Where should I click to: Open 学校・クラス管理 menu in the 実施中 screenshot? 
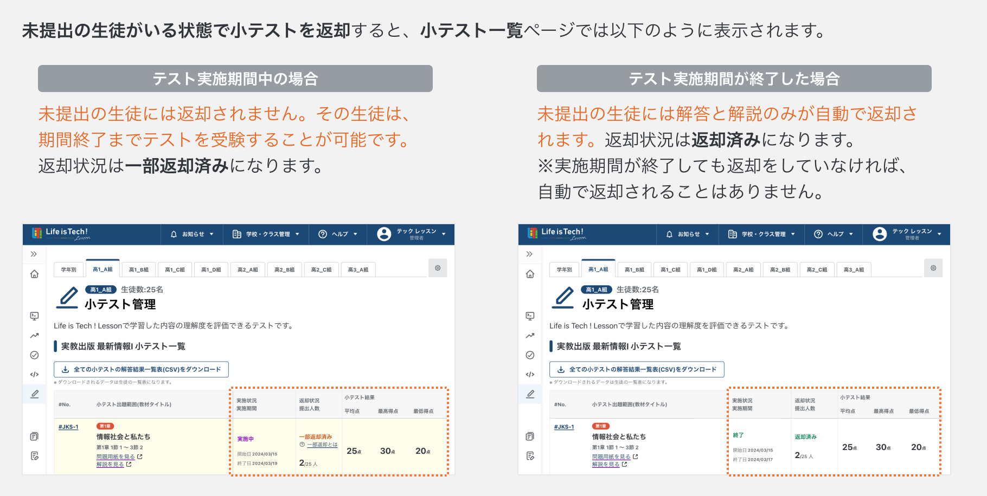coord(266,234)
